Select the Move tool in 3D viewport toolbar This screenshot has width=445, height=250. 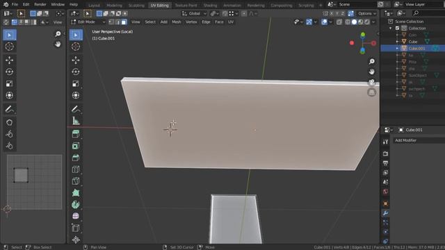point(76,60)
